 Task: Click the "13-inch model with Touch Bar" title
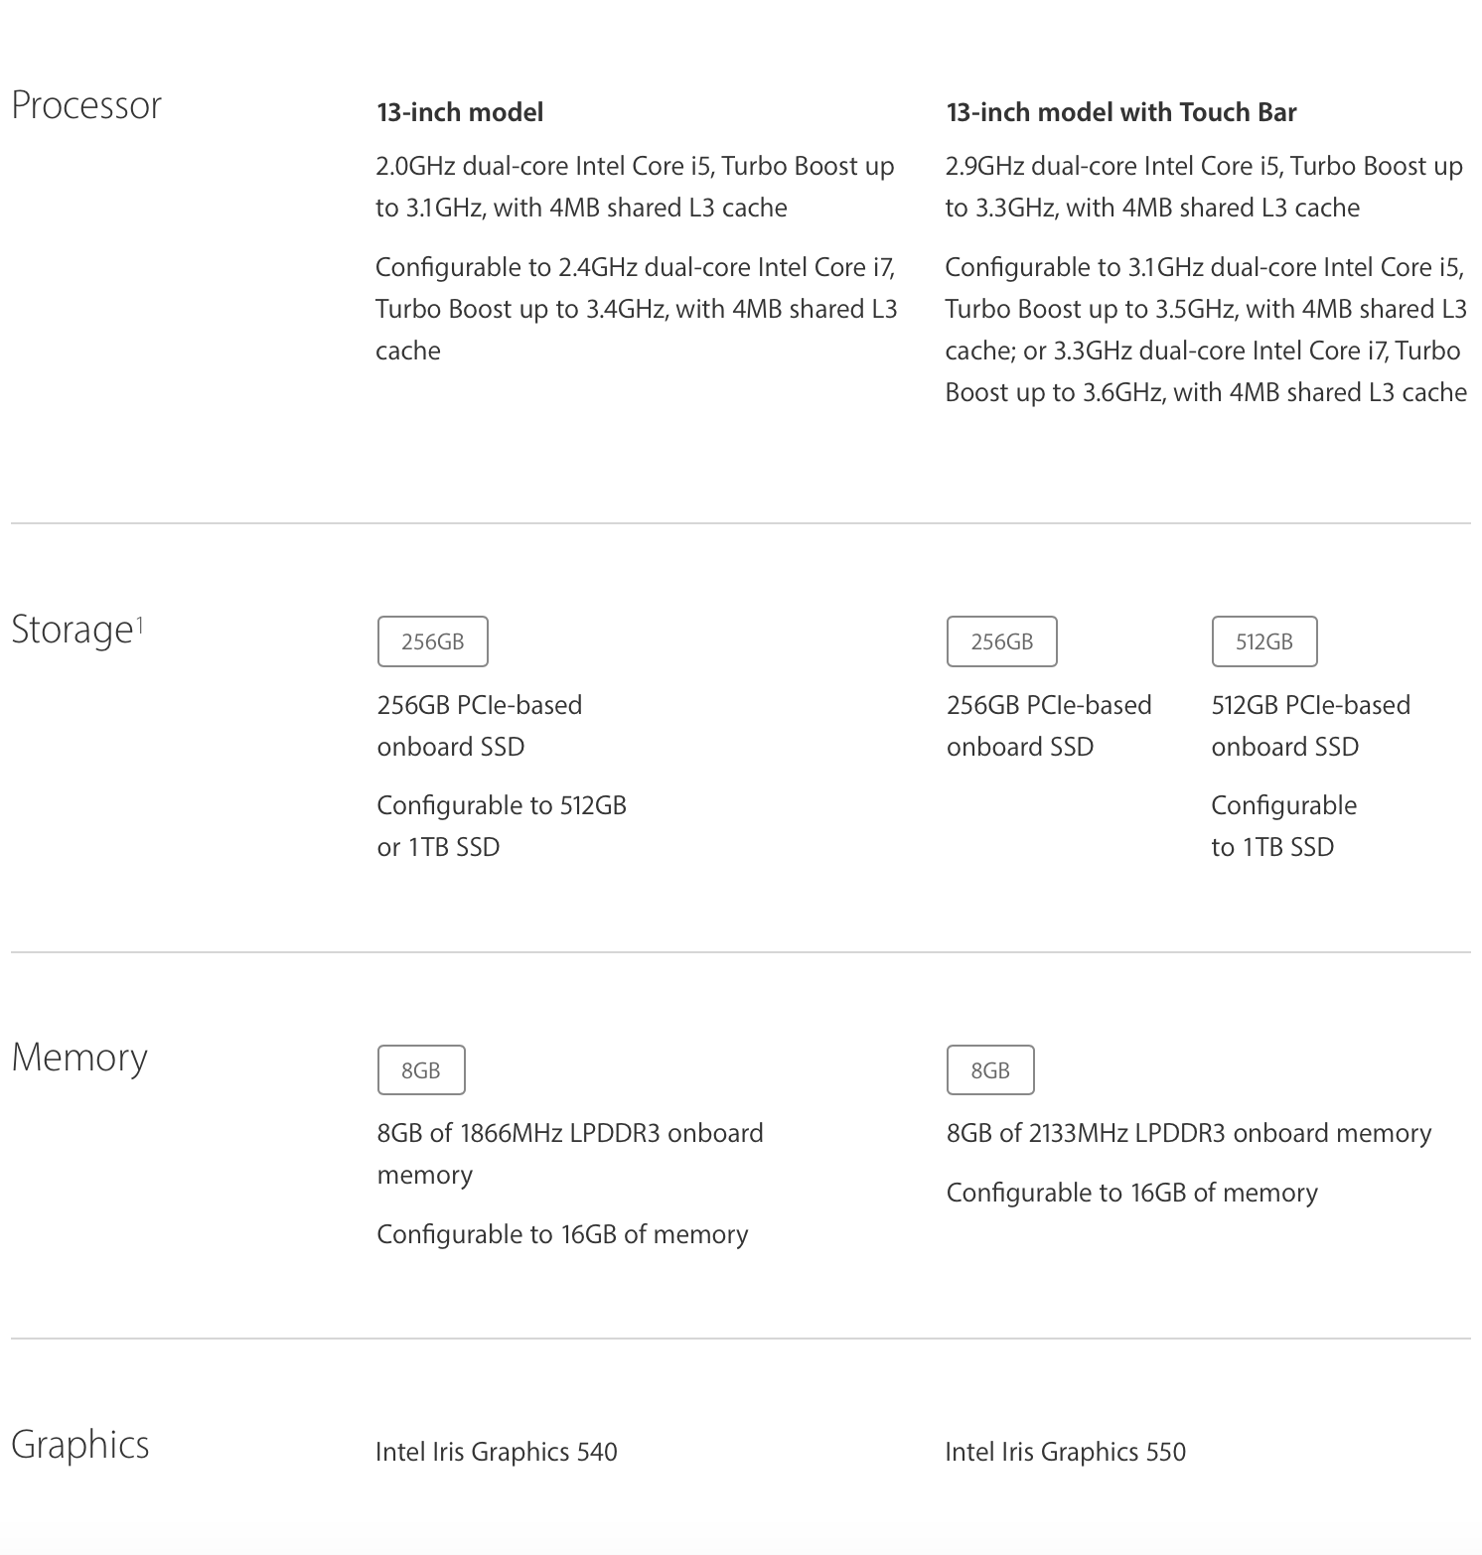point(1120,112)
